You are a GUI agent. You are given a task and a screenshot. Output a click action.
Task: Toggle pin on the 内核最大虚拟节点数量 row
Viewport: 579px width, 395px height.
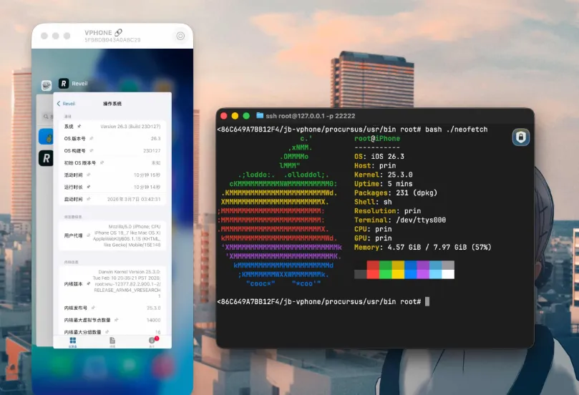(117, 320)
